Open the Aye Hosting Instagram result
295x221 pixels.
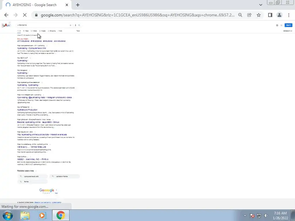coord(44,98)
